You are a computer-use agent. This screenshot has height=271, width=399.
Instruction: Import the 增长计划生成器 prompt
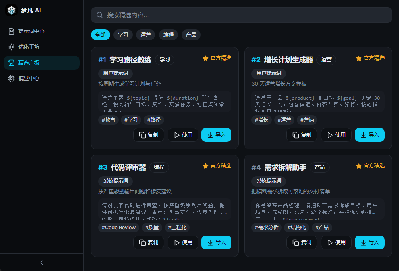369,135
